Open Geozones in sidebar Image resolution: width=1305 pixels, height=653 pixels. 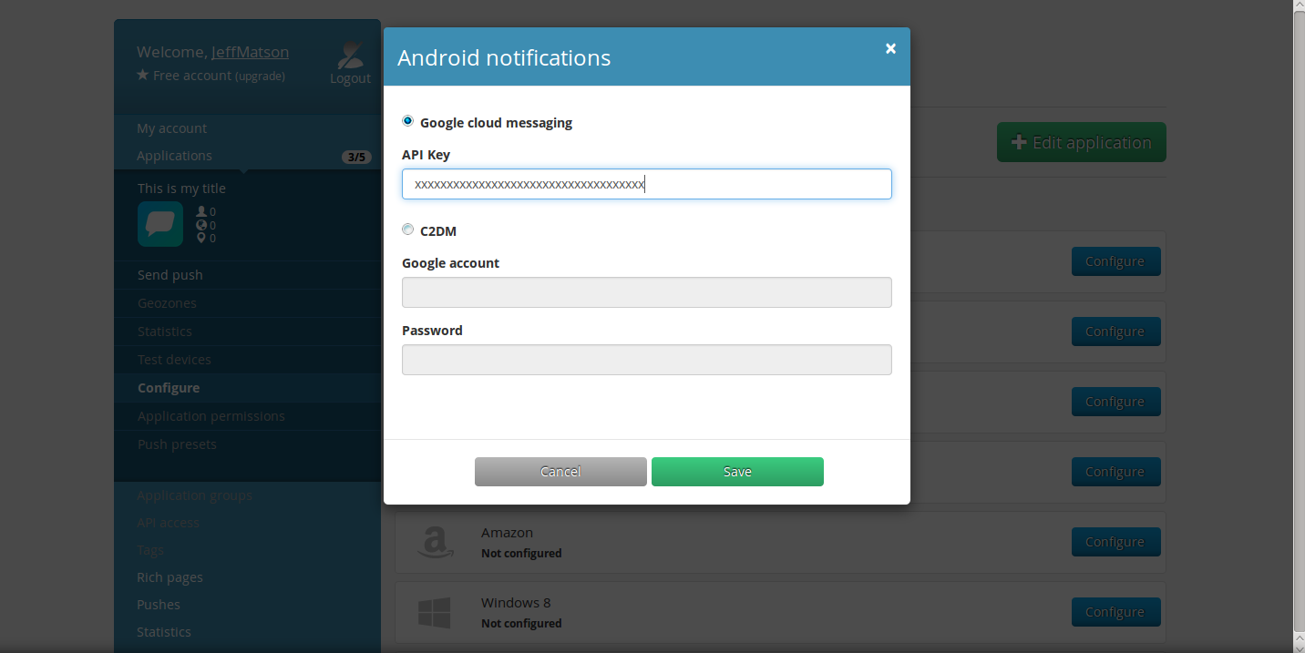pyautogui.click(x=167, y=303)
